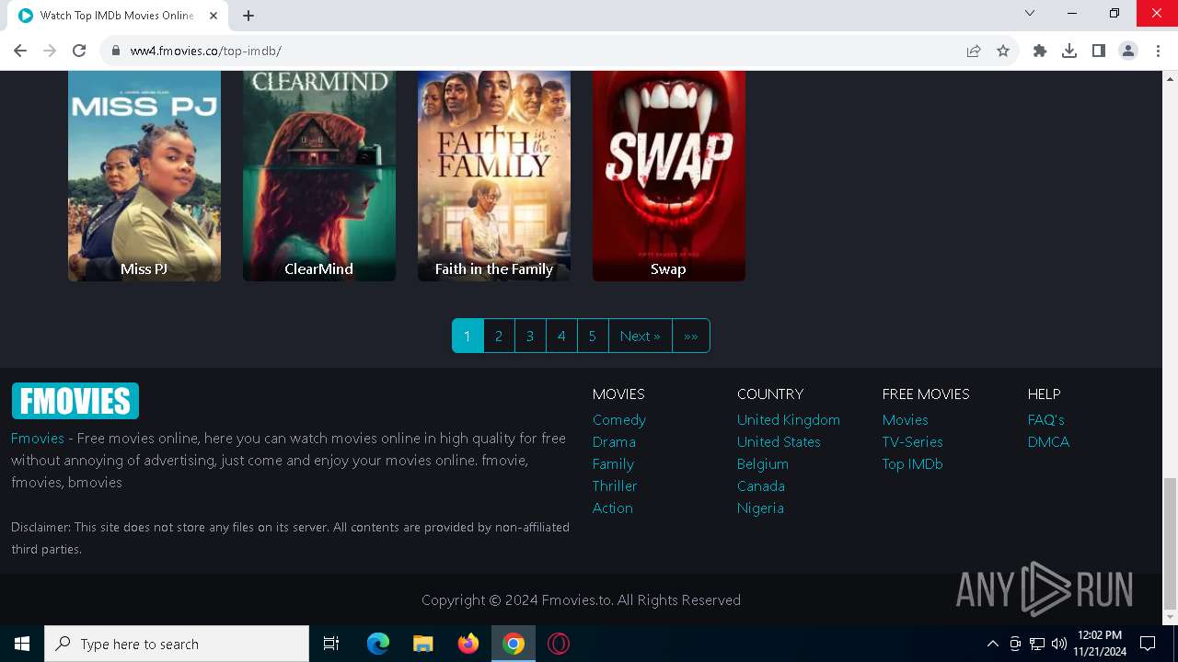The width and height of the screenshot is (1178, 662).
Task: Open Chrome downloads icon
Action: (x=1069, y=51)
